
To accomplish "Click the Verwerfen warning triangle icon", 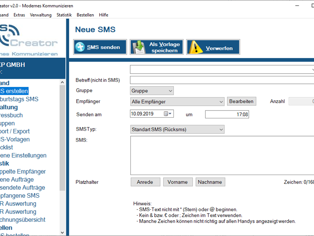I will tap(195, 48).
